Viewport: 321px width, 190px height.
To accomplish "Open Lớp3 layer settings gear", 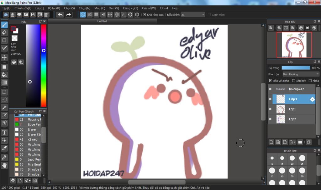I will [312, 99].
